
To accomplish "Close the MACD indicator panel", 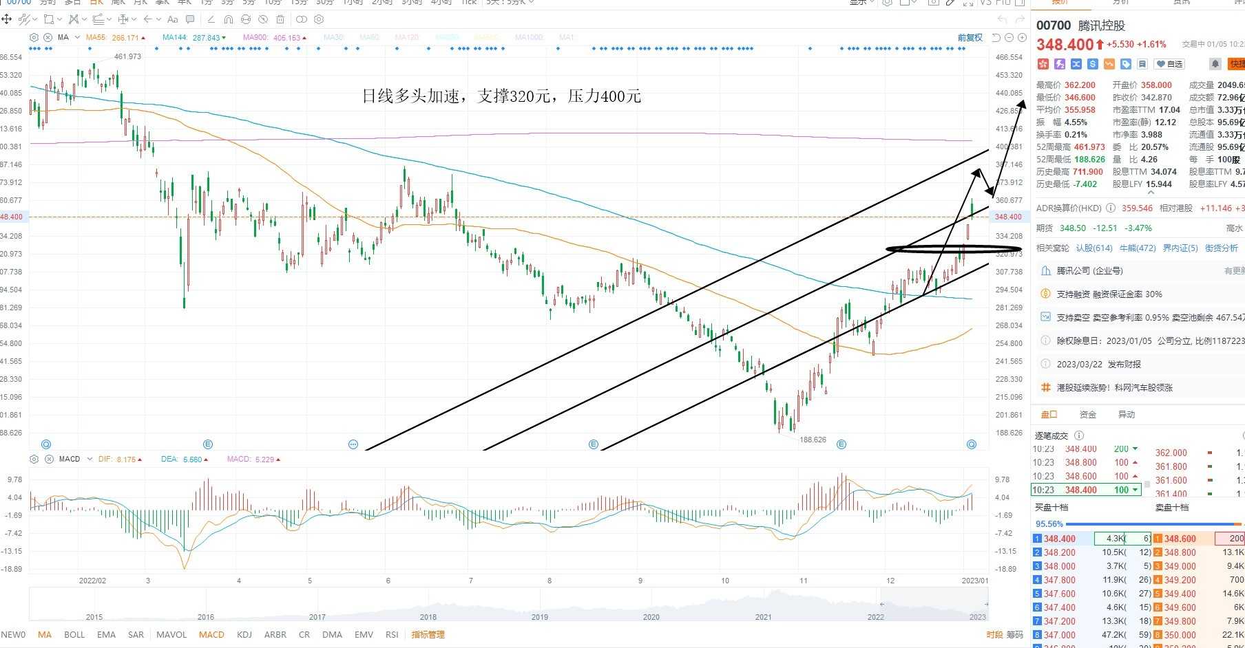I will pos(48,459).
